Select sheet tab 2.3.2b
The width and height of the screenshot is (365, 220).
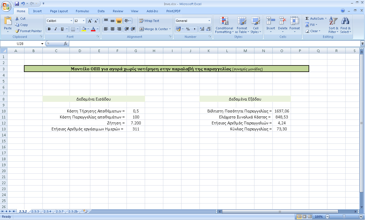(72, 211)
